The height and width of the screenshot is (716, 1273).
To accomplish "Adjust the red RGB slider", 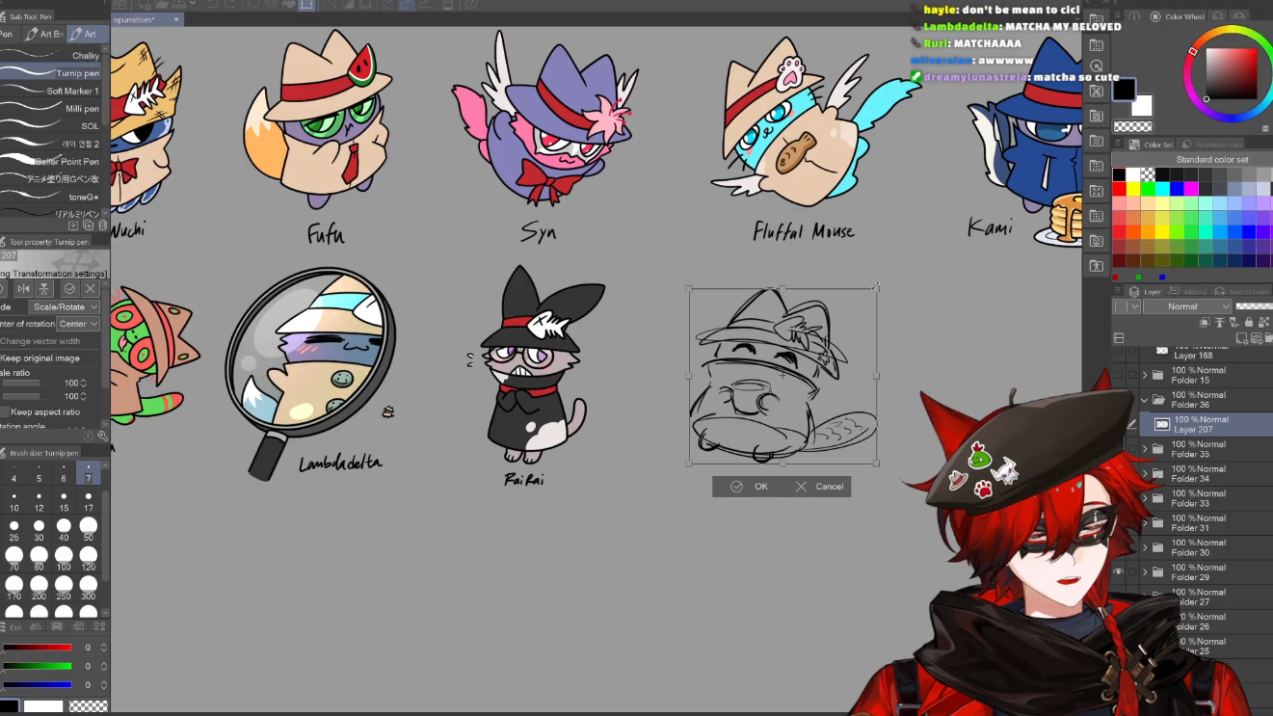I will [38, 648].
